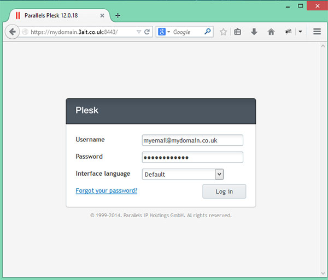Screen dimensions: 328x280
Task: Maximize the browser window
Action: click(x=300, y=6)
